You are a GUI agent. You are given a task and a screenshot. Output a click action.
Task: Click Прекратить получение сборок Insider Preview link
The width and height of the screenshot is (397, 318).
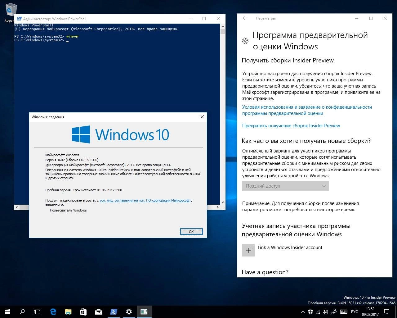291,126
